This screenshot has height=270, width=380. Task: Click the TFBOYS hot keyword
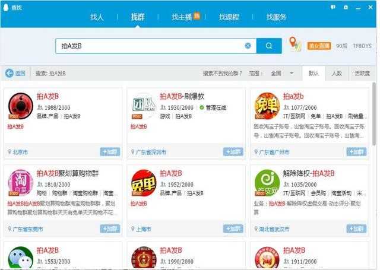362,46
